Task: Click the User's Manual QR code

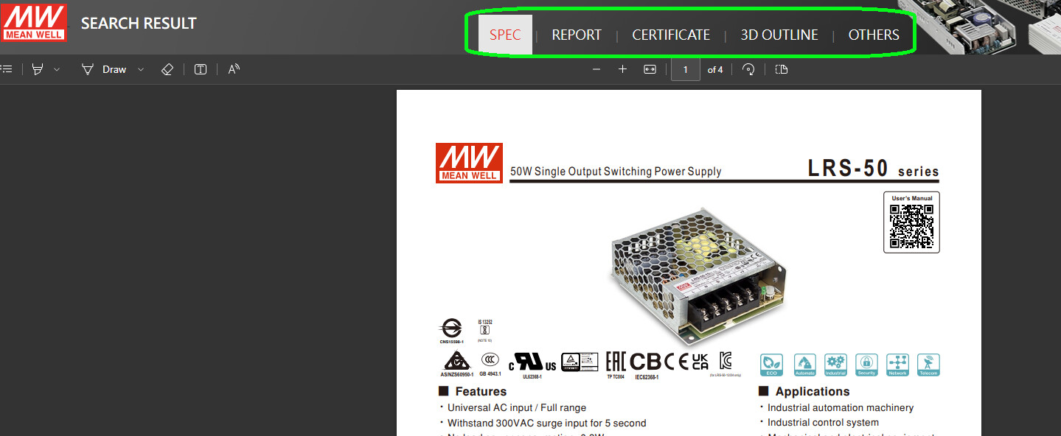Action: 911,227
